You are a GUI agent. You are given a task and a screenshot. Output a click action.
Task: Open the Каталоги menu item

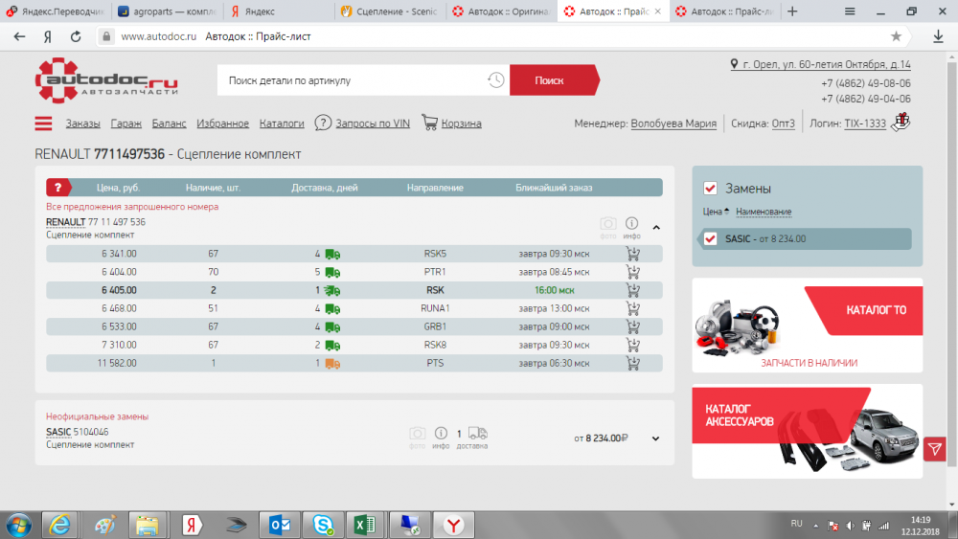click(282, 124)
